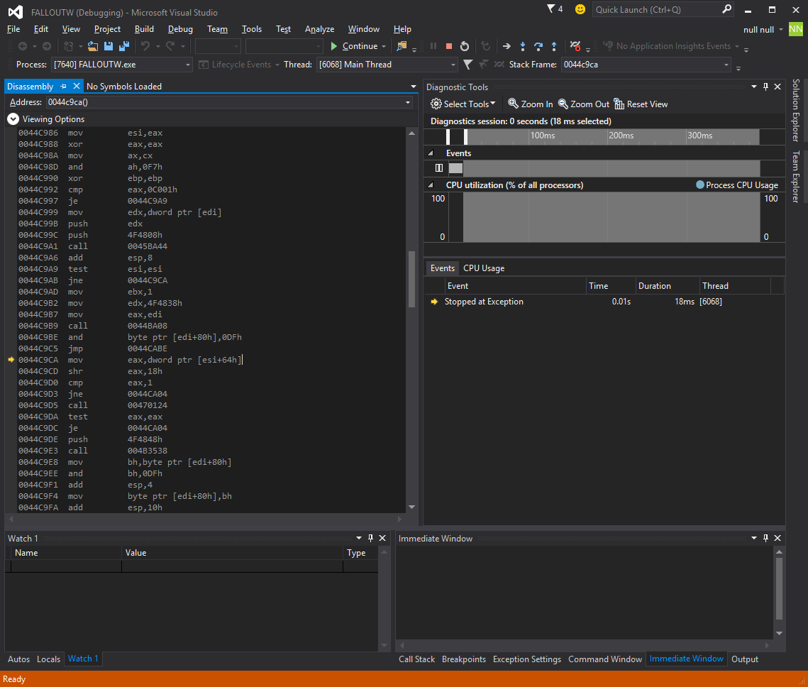
Task: Click the pause marker on Events track
Action: (x=439, y=167)
